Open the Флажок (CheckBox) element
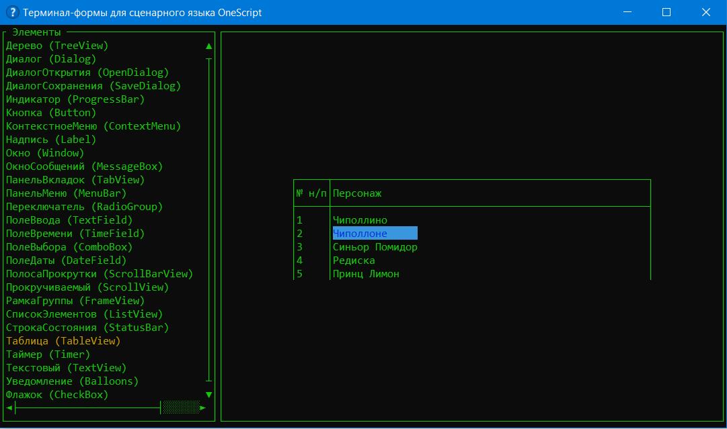The width and height of the screenshot is (727, 429). [x=57, y=395]
